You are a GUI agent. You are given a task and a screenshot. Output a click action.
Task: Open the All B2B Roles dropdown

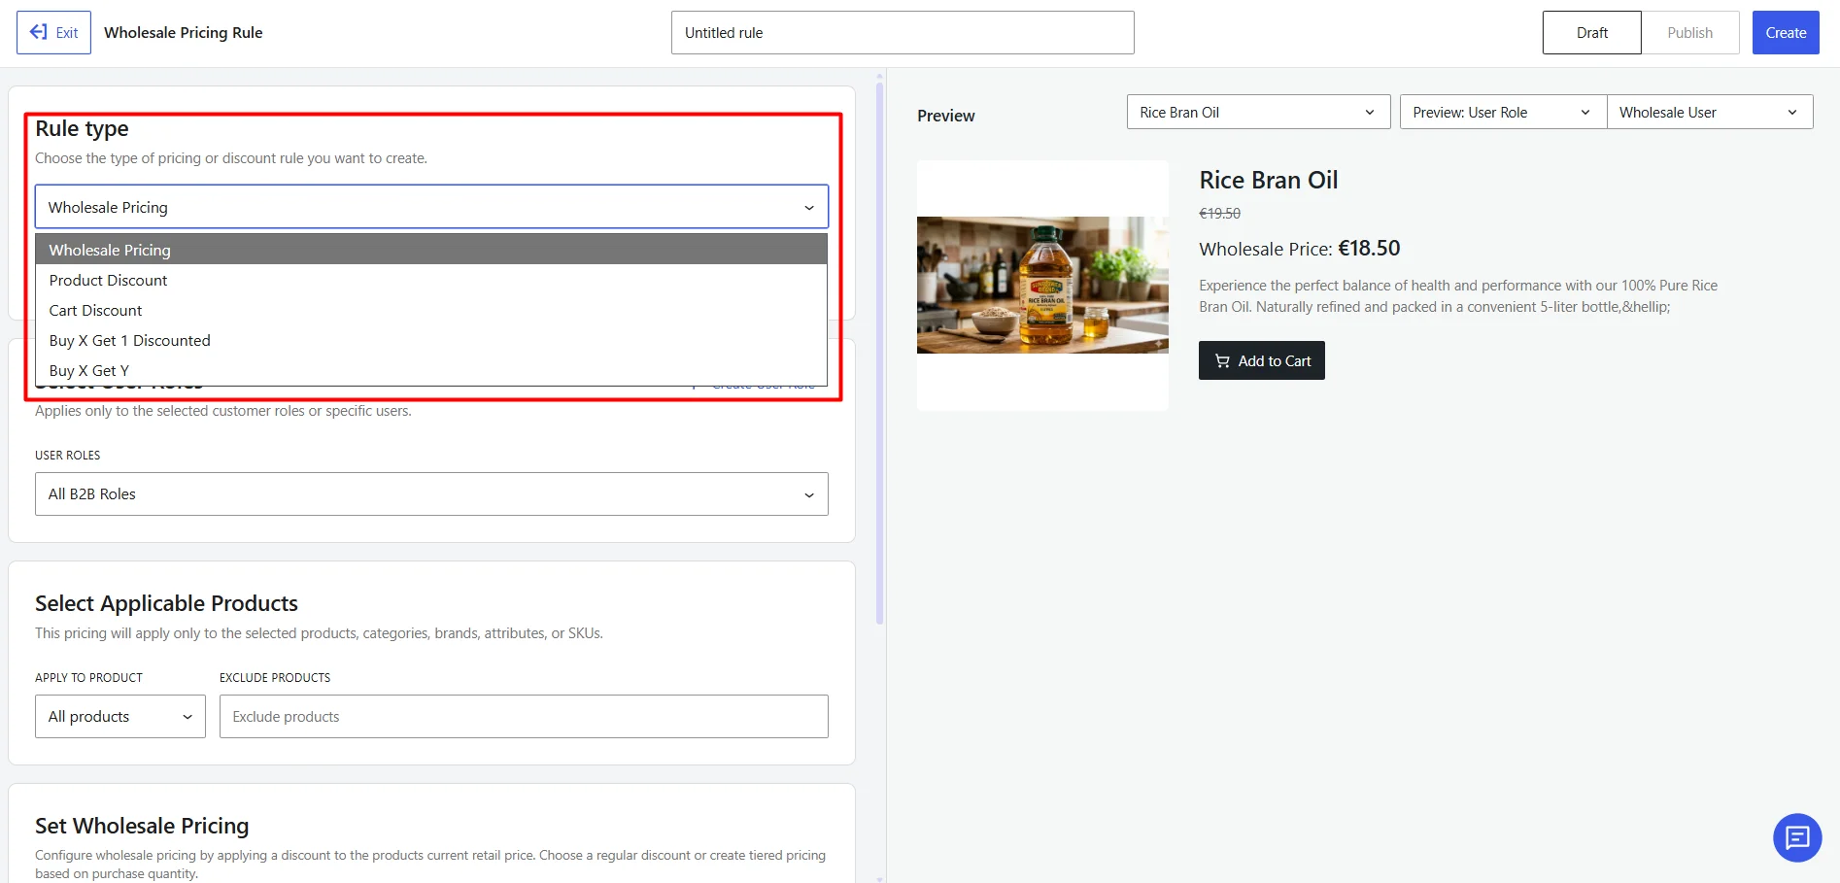[431, 493]
